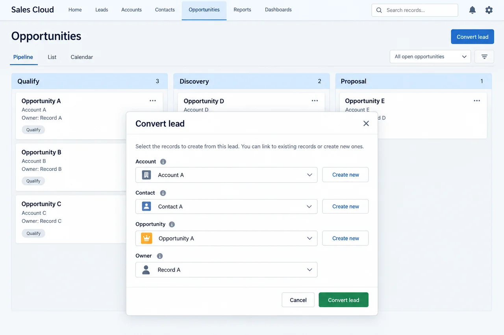Click the Proposal column header
Image resolution: width=504 pixels, height=335 pixels.
pyautogui.click(x=413, y=81)
